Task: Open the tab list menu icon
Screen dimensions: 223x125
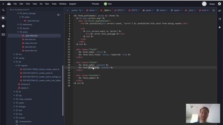Action: 68,10
